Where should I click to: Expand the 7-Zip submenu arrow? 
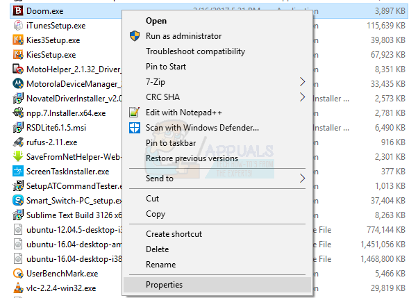click(x=302, y=82)
